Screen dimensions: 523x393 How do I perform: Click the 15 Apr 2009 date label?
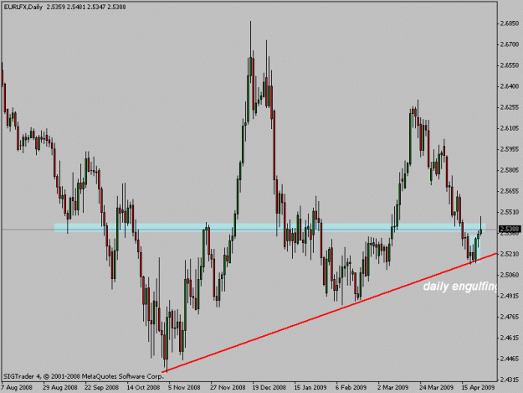click(478, 387)
